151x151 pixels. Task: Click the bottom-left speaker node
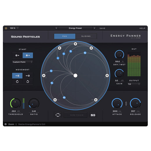click(x=55, y=100)
